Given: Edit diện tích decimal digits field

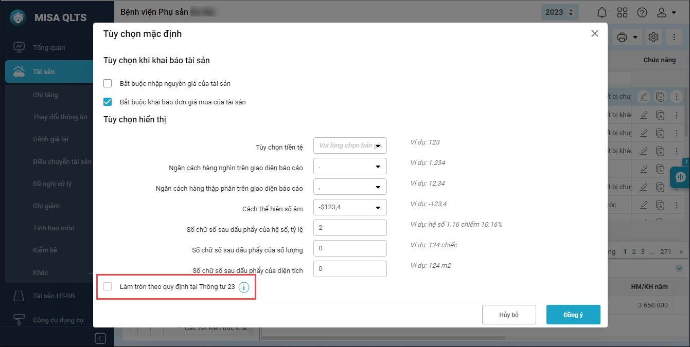Looking at the screenshot, I should coord(350,269).
